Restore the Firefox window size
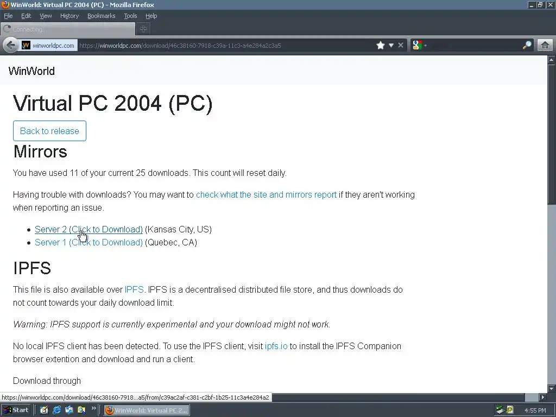556x417 pixels. 540,4
